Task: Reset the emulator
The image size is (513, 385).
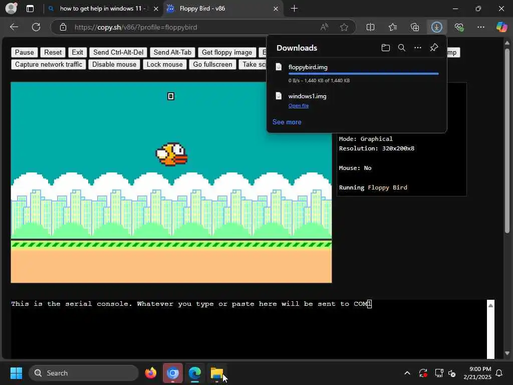Action: [53, 52]
